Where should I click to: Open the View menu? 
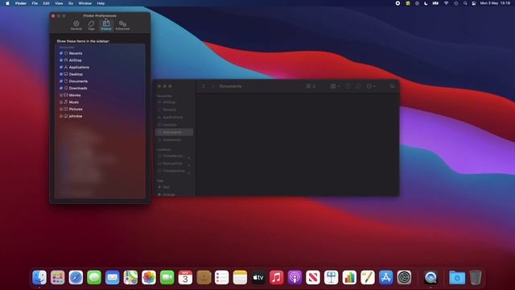(59, 3)
